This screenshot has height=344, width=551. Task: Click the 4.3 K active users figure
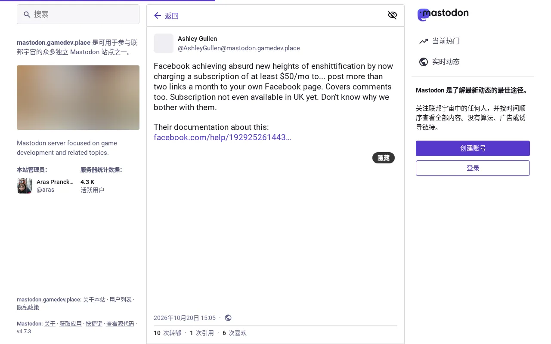(x=87, y=182)
